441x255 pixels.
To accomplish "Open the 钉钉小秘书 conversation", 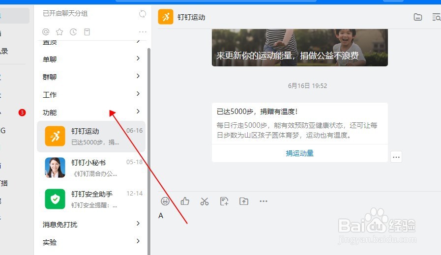I will click(91, 168).
